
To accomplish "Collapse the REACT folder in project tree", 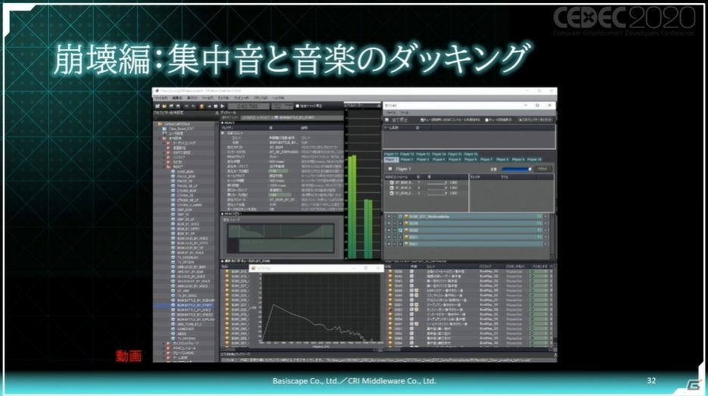I will pyautogui.click(x=165, y=167).
